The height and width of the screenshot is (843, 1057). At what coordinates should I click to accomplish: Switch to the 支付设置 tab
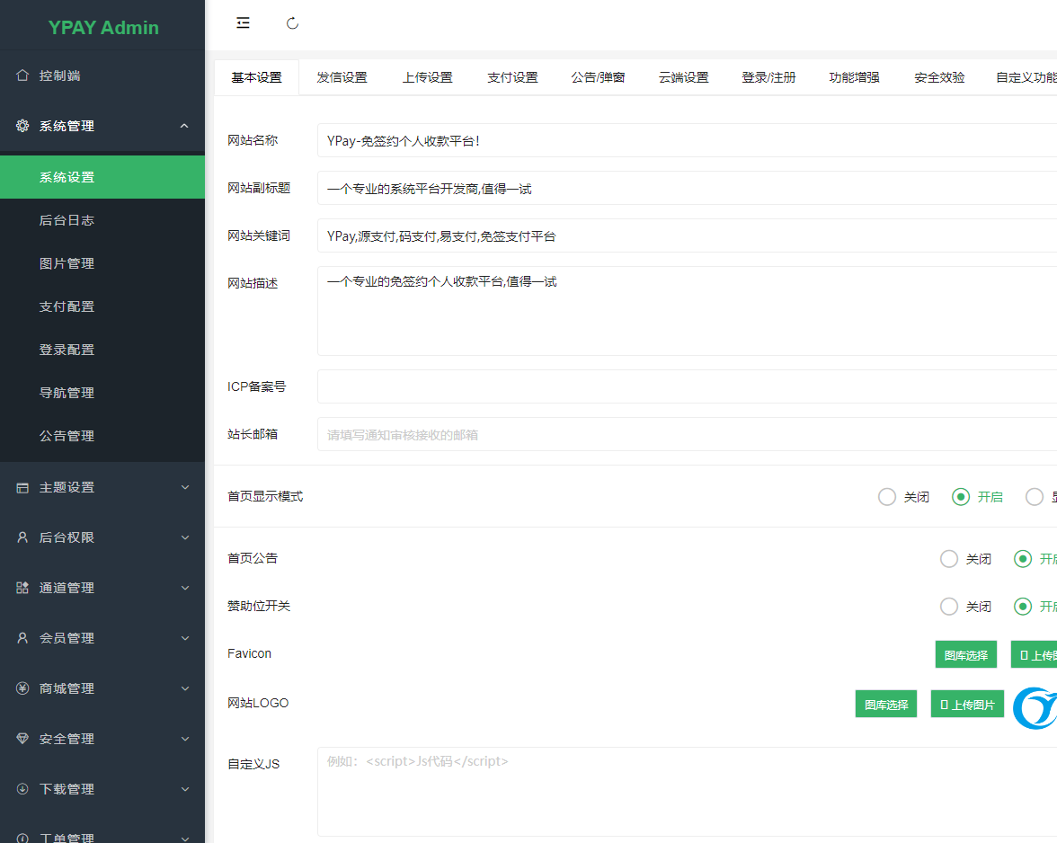tap(512, 77)
